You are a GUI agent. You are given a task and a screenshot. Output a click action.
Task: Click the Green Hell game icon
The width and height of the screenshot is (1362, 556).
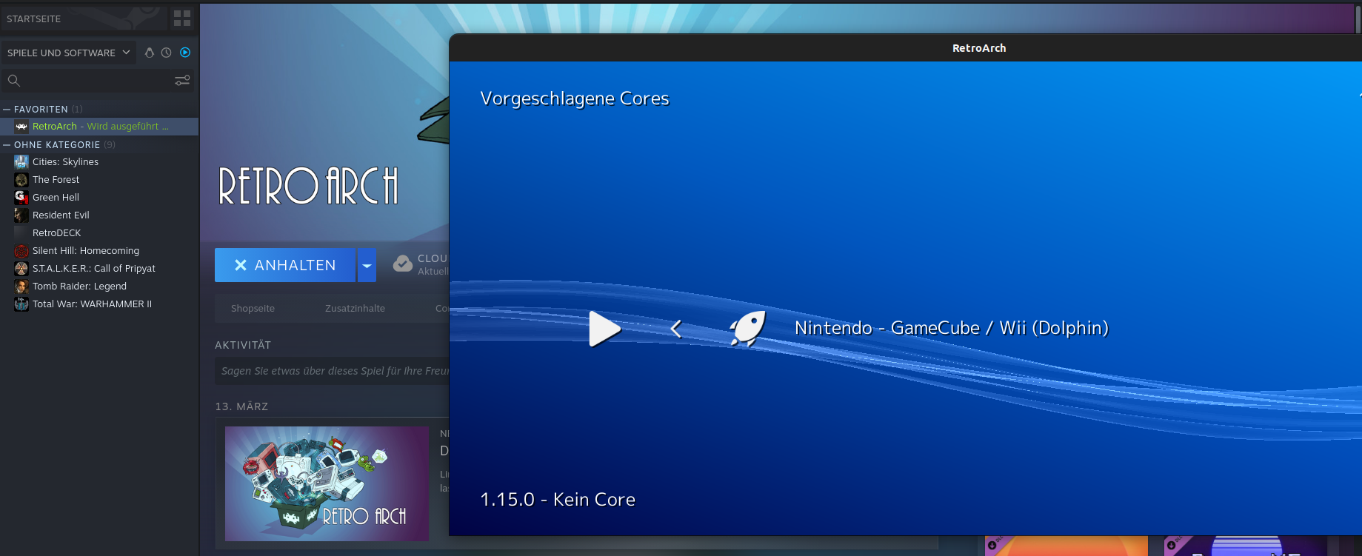pos(21,198)
